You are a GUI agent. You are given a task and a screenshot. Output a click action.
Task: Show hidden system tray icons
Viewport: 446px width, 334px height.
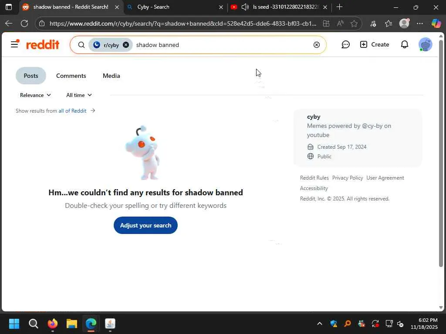pos(319,324)
